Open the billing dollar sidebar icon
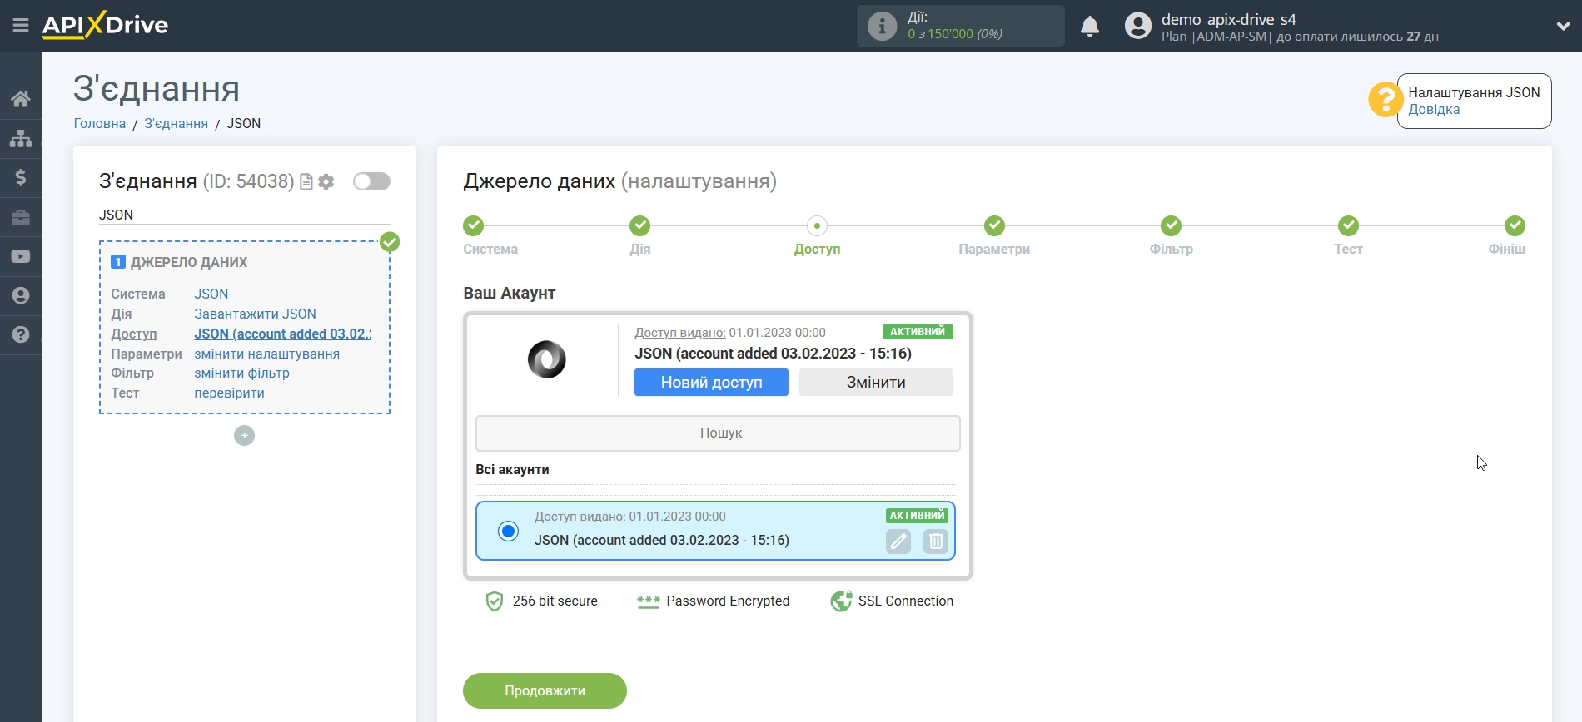 [21, 177]
